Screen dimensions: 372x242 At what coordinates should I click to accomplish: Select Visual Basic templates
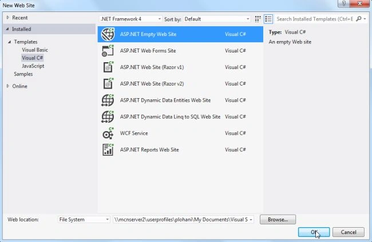click(x=35, y=50)
